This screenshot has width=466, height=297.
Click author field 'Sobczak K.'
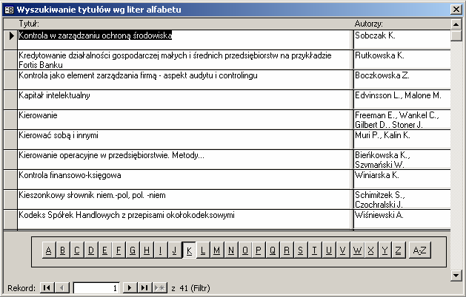tap(402, 39)
